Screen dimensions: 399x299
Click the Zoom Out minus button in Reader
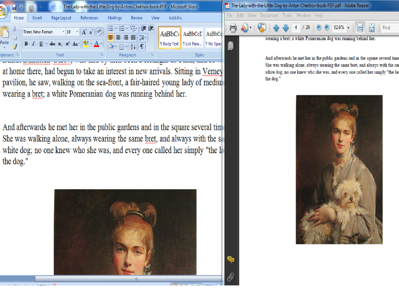point(318,28)
